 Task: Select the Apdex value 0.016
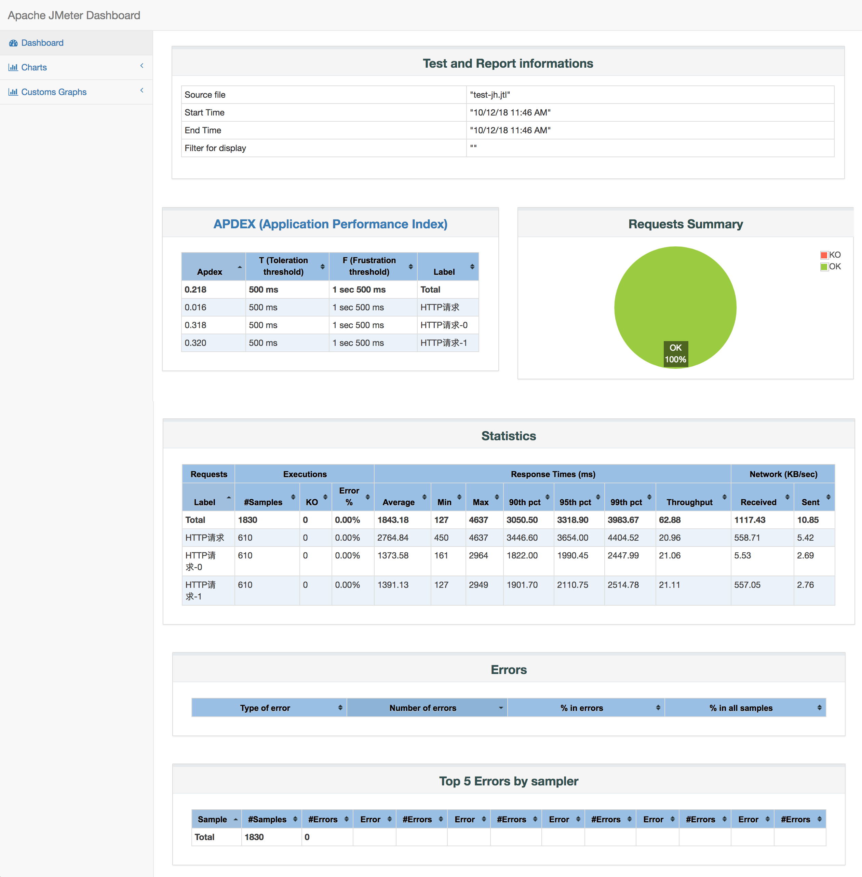[x=196, y=307]
